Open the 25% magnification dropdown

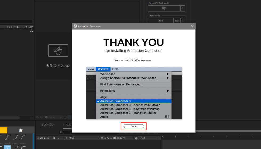click(56, 117)
